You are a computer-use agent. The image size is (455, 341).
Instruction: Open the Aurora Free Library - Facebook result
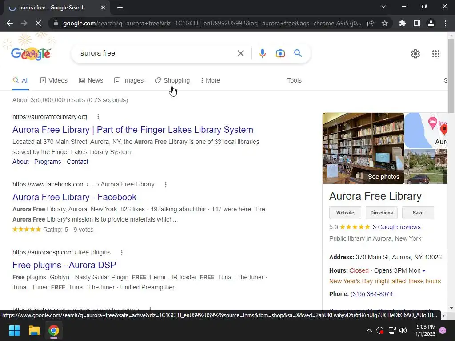click(74, 197)
